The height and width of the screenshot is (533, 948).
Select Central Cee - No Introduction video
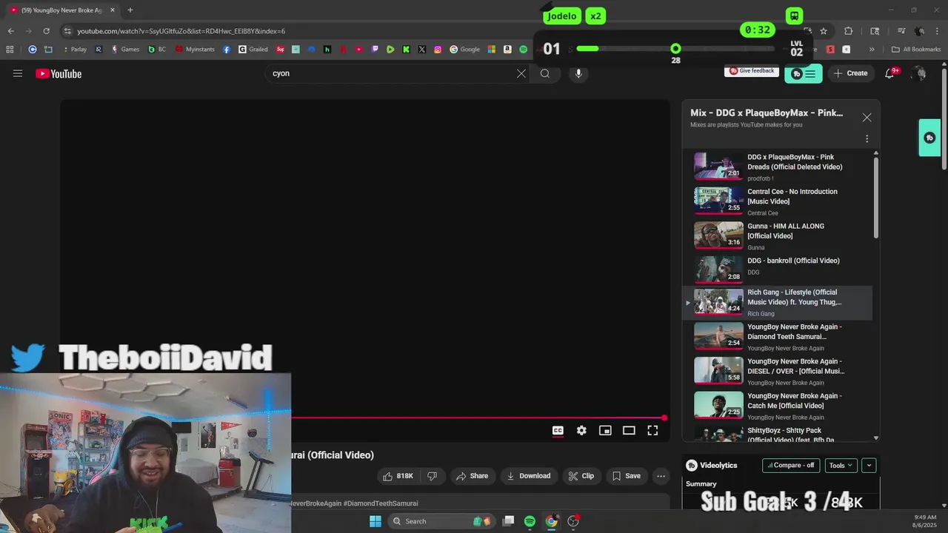777,201
